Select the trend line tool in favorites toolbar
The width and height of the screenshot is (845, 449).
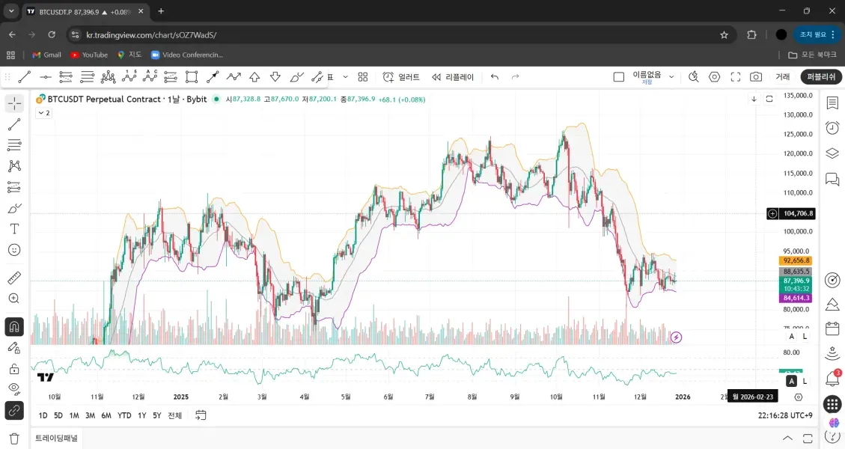(25, 77)
